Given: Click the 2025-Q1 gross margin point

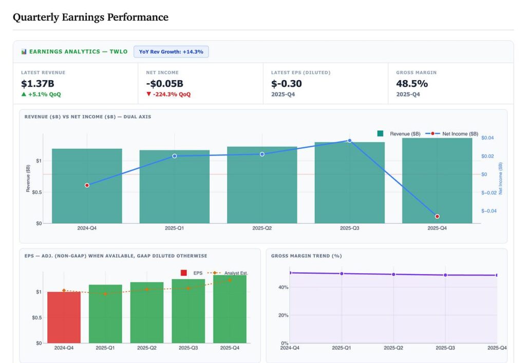Looking at the screenshot, I should point(342,274).
